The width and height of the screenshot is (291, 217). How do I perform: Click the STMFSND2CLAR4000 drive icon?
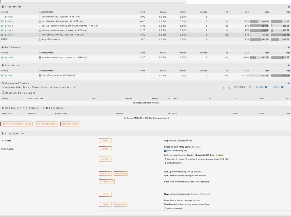point(40,35)
